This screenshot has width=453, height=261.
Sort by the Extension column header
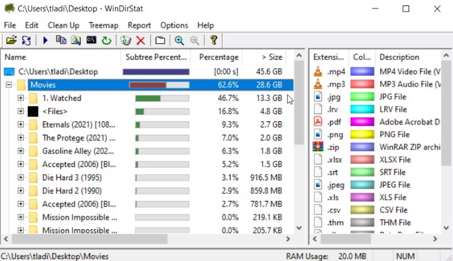click(329, 57)
